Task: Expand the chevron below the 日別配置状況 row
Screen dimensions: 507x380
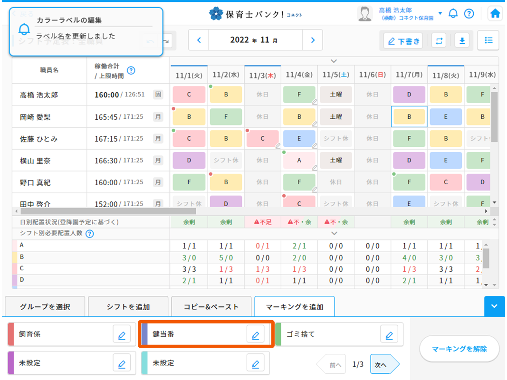Action: 334,233
